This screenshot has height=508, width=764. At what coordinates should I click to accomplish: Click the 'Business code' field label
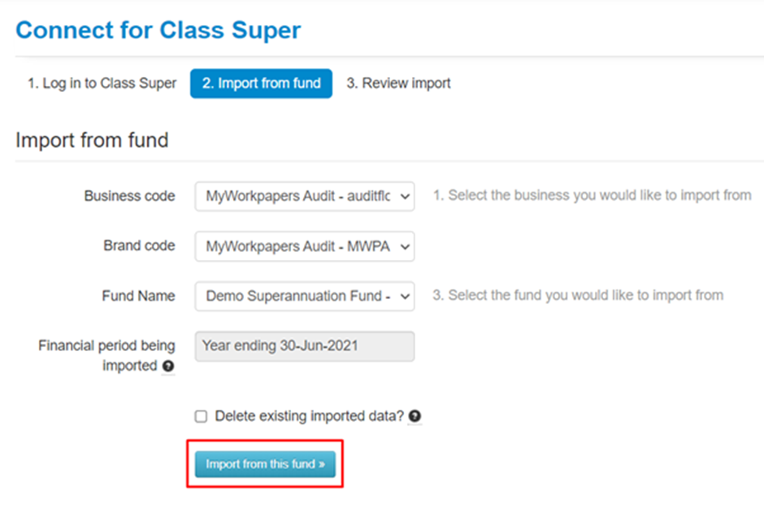point(129,196)
